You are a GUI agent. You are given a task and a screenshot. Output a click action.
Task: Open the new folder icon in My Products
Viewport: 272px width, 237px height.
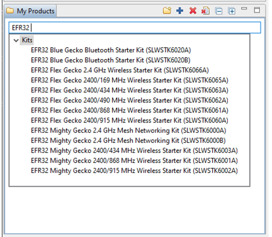click(167, 10)
